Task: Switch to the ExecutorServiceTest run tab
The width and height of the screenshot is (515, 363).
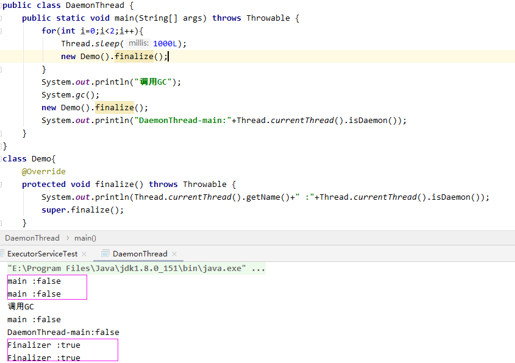Action: pyautogui.click(x=43, y=254)
